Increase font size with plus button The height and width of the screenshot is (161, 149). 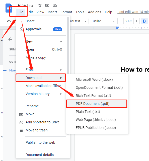tap(136, 21)
